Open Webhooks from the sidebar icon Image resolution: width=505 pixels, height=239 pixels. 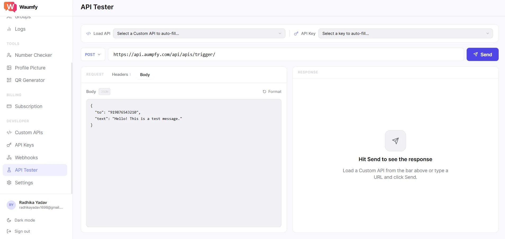tap(9, 158)
